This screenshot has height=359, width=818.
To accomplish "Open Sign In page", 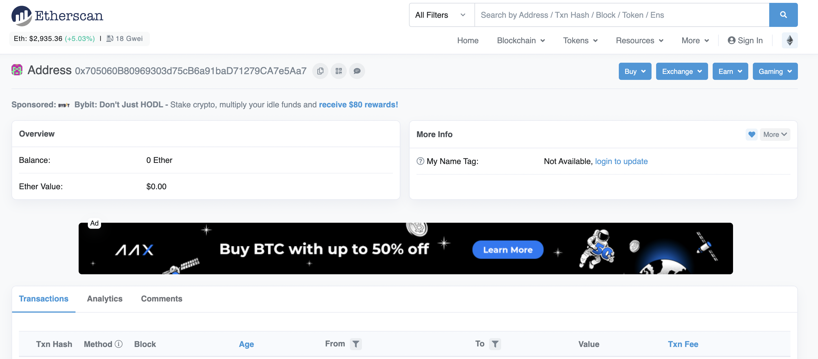I will [x=745, y=41].
